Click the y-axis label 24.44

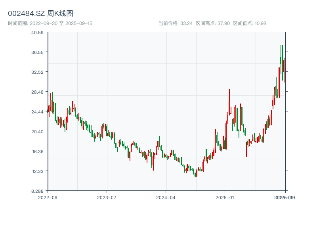coord(37,112)
